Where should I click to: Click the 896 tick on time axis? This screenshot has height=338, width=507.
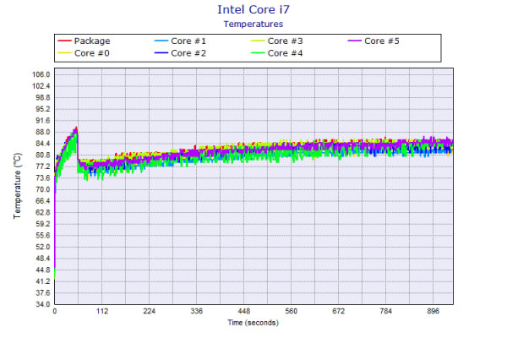[433, 311]
